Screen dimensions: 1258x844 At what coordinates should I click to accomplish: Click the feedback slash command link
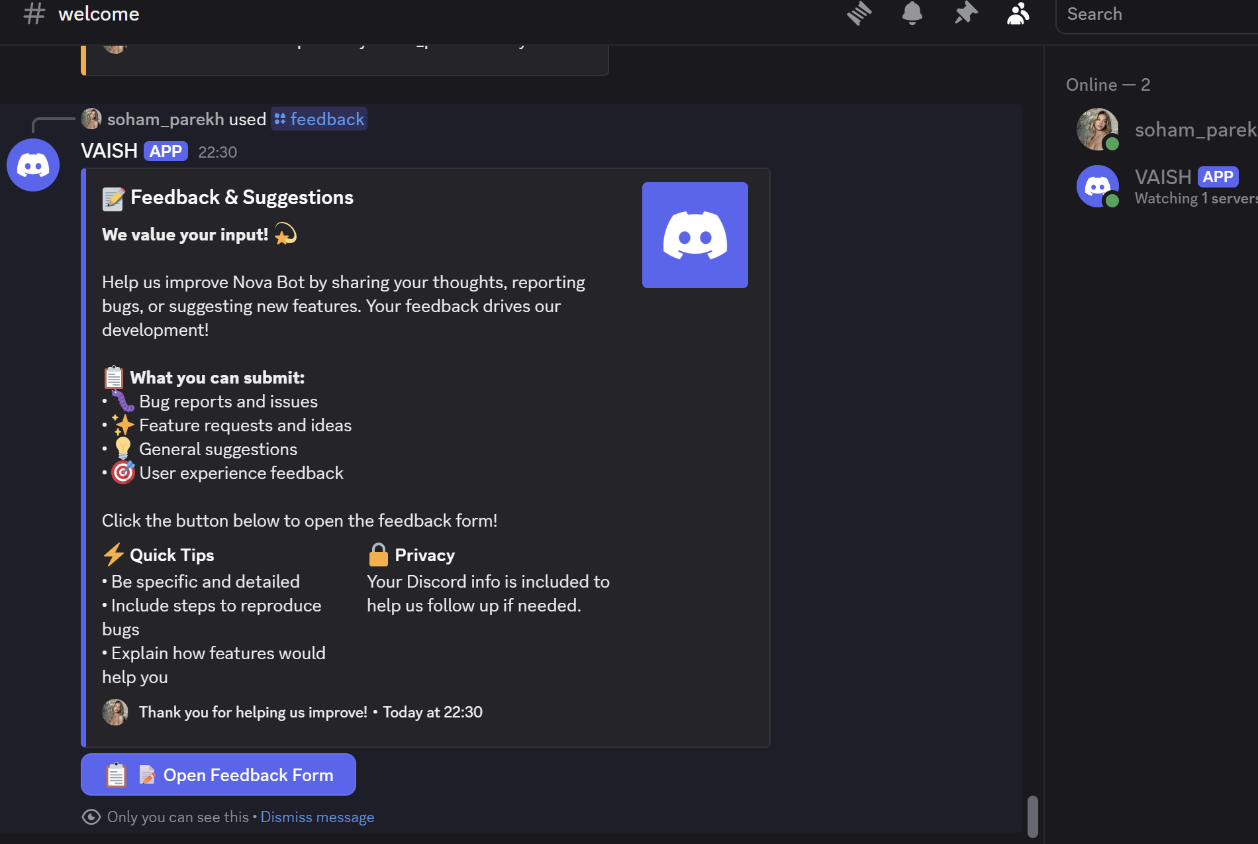pos(319,119)
